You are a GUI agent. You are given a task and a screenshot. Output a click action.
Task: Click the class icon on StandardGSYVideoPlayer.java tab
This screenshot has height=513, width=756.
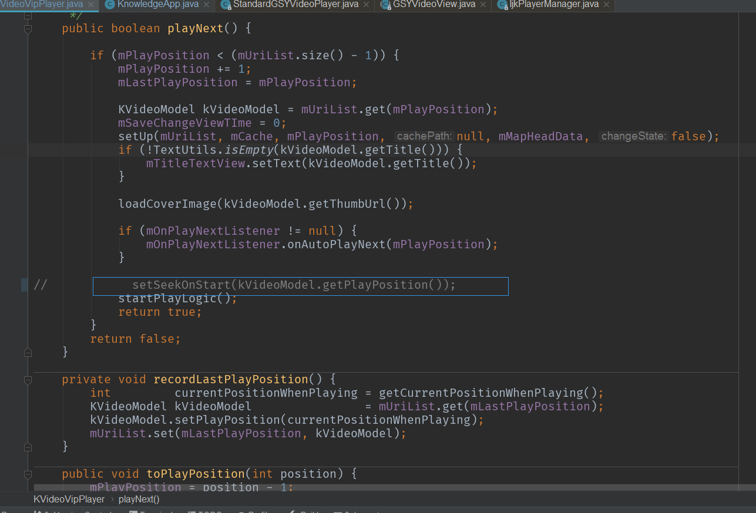[x=226, y=5]
